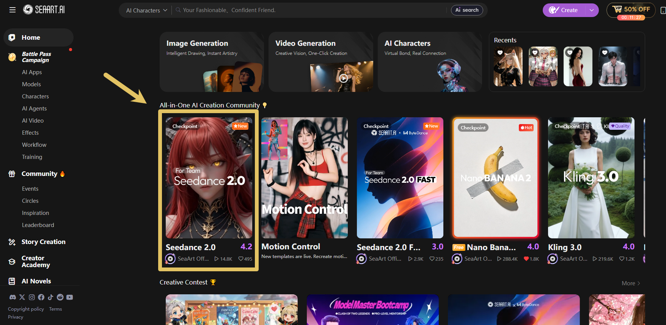Image resolution: width=666 pixels, height=325 pixels.
Task: Click the SeaArt.AI logo
Action: point(44,9)
